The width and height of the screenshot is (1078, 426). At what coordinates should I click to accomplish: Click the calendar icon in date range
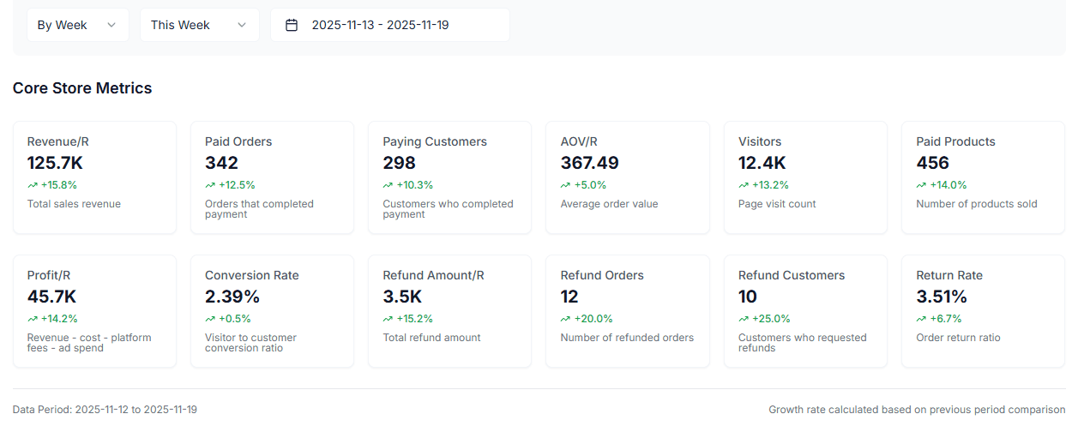click(x=292, y=25)
